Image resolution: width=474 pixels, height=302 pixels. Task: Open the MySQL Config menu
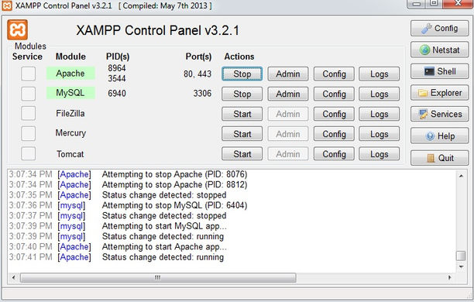(334, 94)
